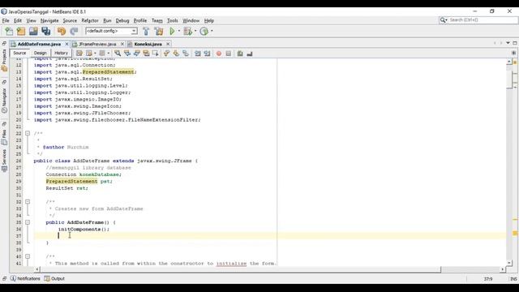Click the Search input field
519x292 pixels.
(478, 20)
